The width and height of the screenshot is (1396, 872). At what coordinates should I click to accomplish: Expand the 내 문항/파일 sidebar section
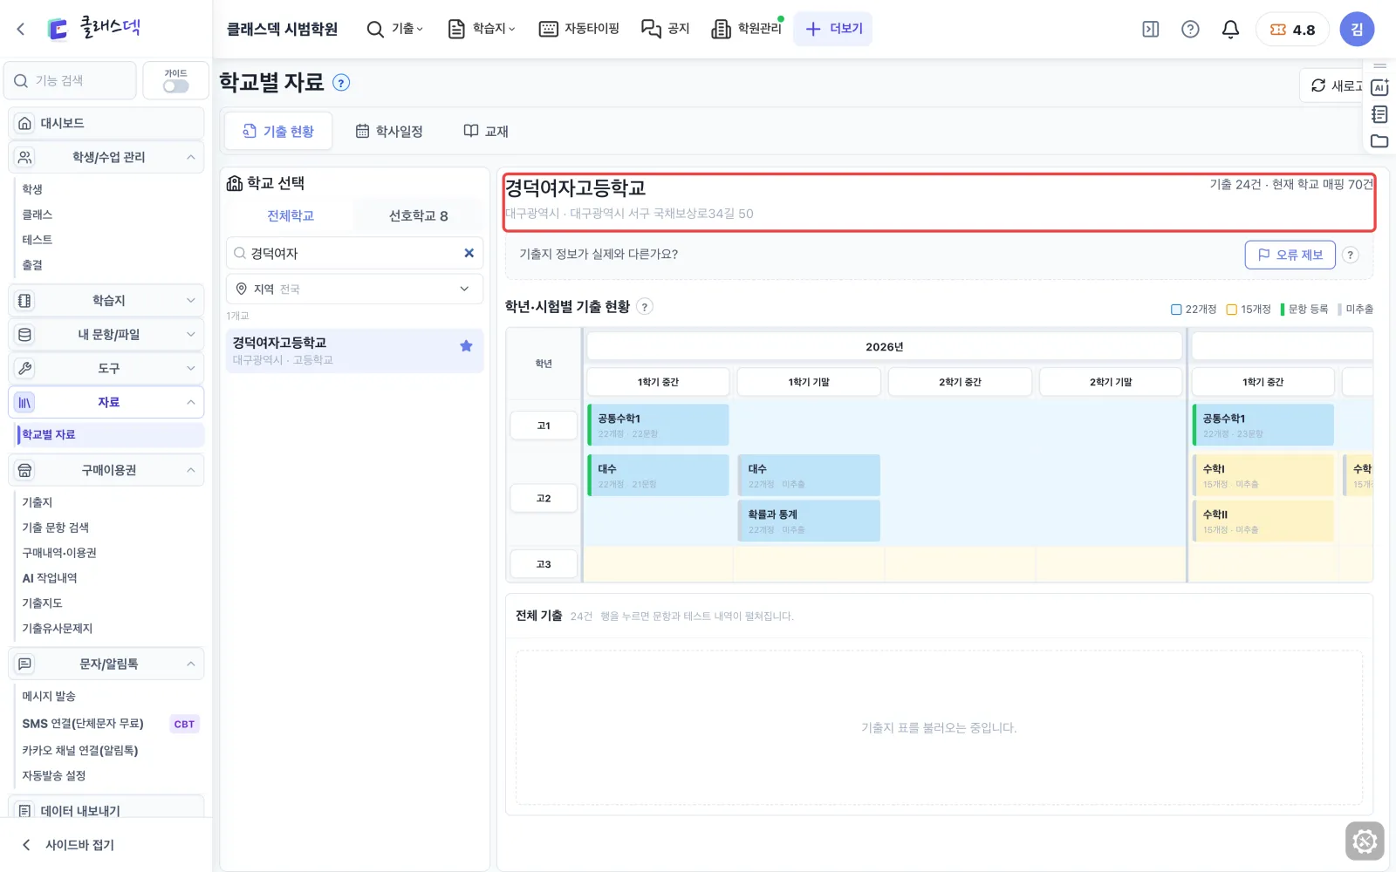click(106, 334)
